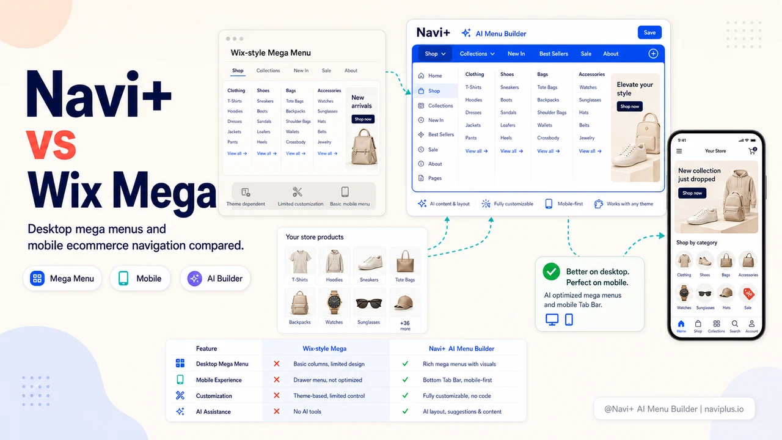782x440 pixels.
Task: Click View all under Clothing in Navi+ panel
Action: click(x=477, y=151)
